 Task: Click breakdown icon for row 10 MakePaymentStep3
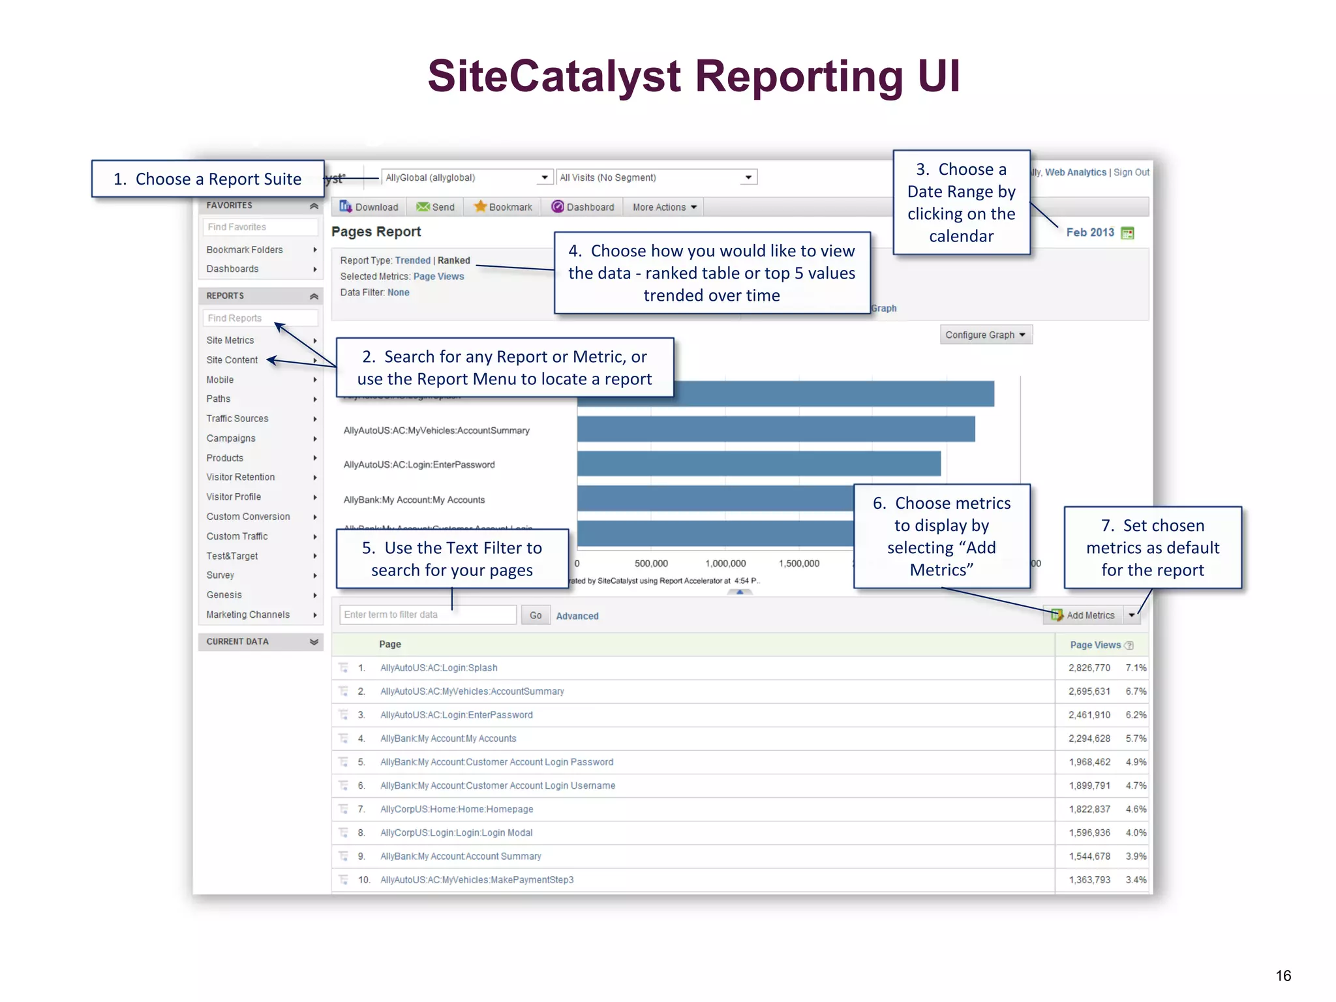point(343,879)
